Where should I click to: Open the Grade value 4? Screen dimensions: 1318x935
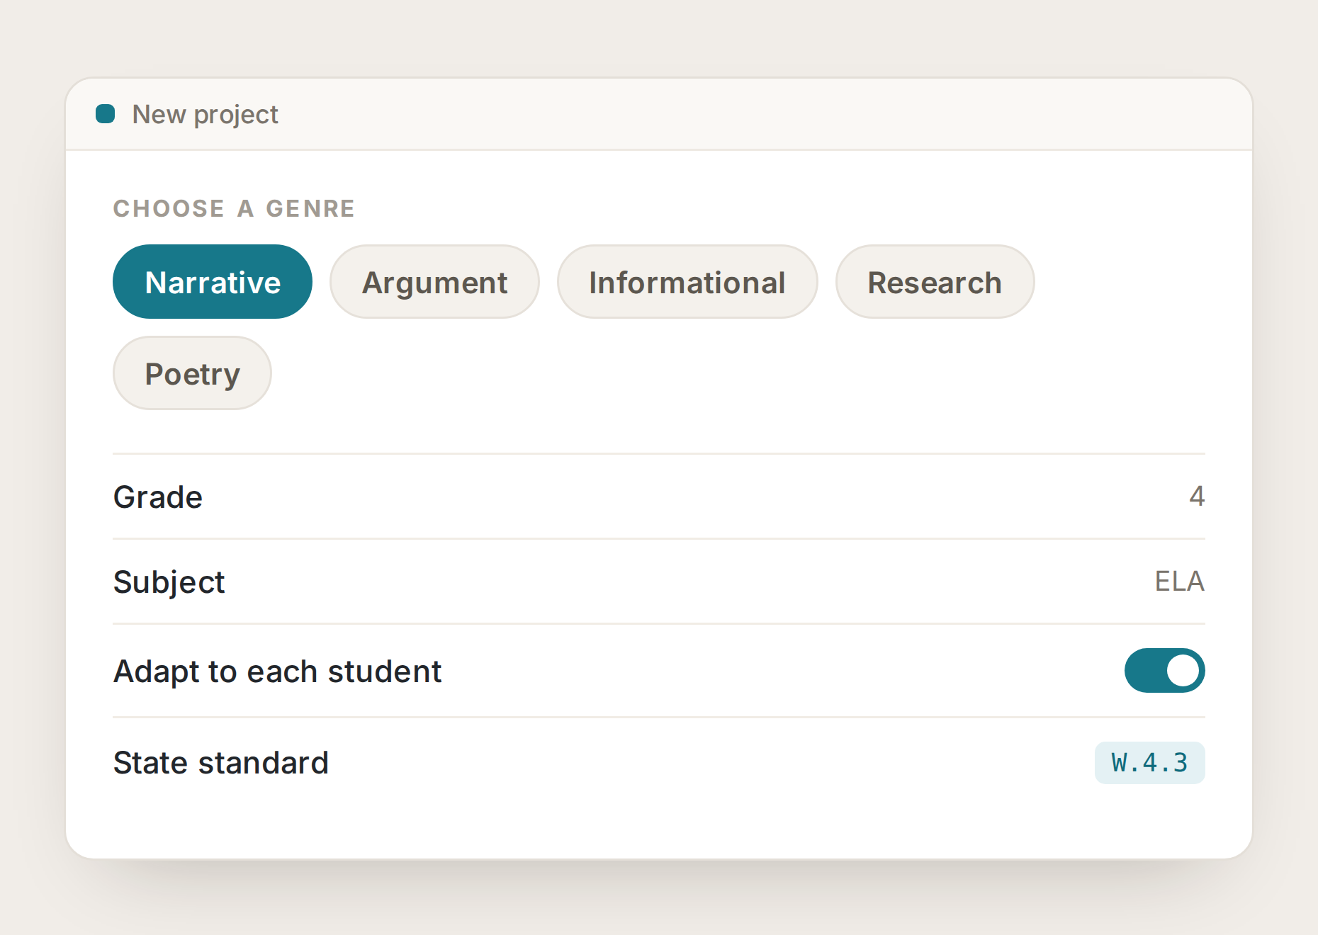1196,497
